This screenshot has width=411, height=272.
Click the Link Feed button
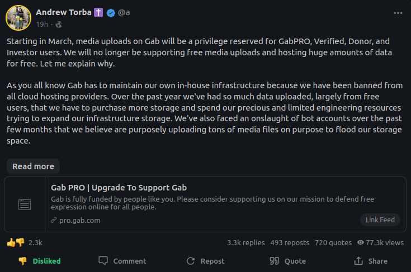click(x=380, y=219)
